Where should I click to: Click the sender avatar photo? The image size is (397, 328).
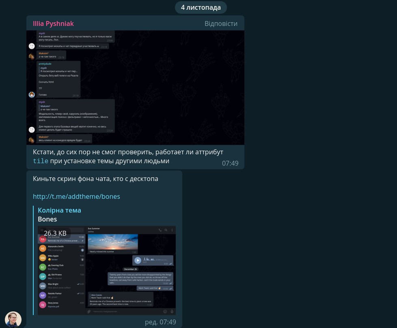click(13, 319)
